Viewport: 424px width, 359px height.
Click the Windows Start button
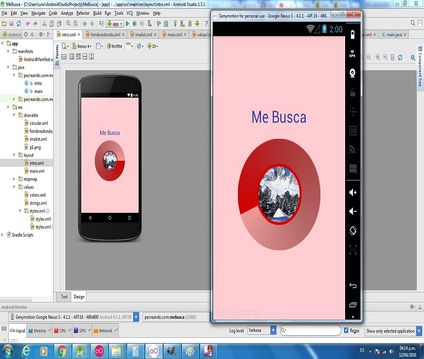[x=7, y=351]
